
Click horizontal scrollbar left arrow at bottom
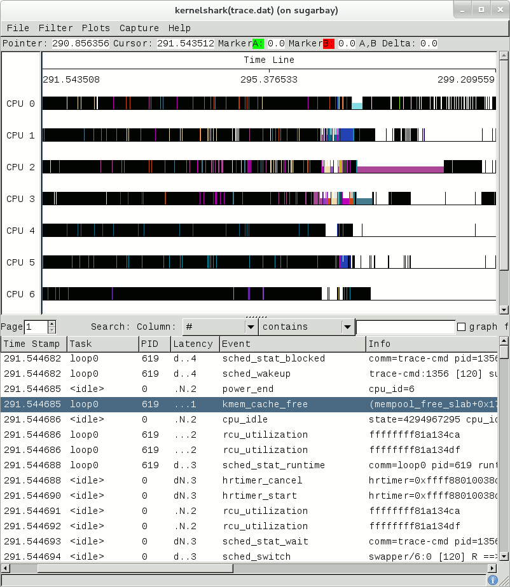[x=6, y=567]
